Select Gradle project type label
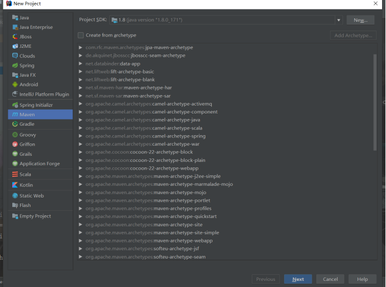This screenshot has height=287, width=386. pyautogui.click(x=27, y=124)
